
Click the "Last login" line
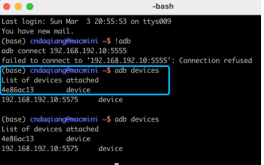[85, 21]
